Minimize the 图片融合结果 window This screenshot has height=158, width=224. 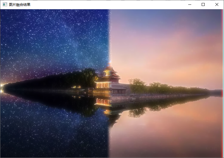[x=189, y=4]
